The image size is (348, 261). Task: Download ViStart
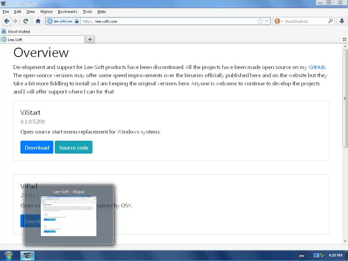click(37, 147)
